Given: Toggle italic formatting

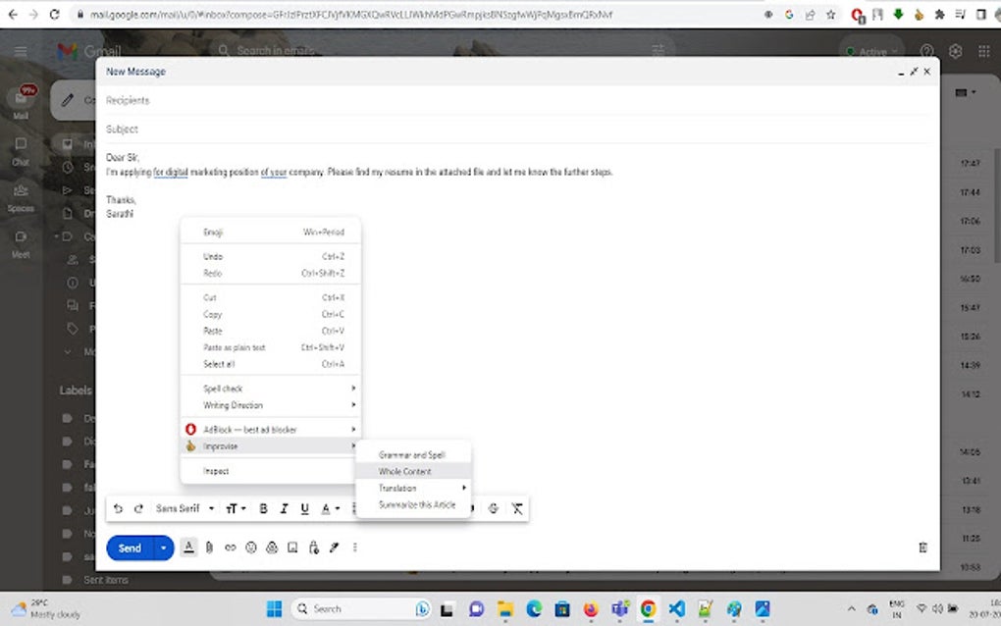Looking at the screenshot, I should click(x=284, y=508).
